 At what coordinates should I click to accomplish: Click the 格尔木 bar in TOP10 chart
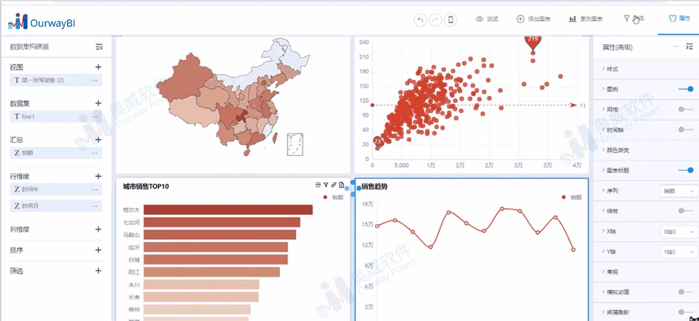coord(228,210)
